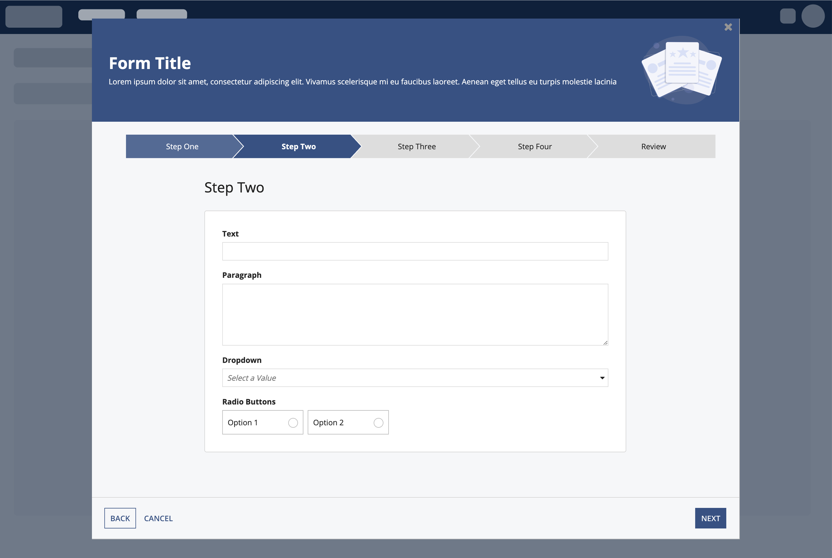Open the Select a Value dropdown
832x558 pixels.
pyautogui.click(x=410, y=378)
